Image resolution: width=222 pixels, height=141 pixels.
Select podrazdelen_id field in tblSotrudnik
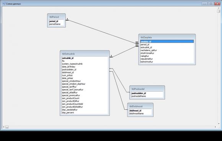point(85,69)
